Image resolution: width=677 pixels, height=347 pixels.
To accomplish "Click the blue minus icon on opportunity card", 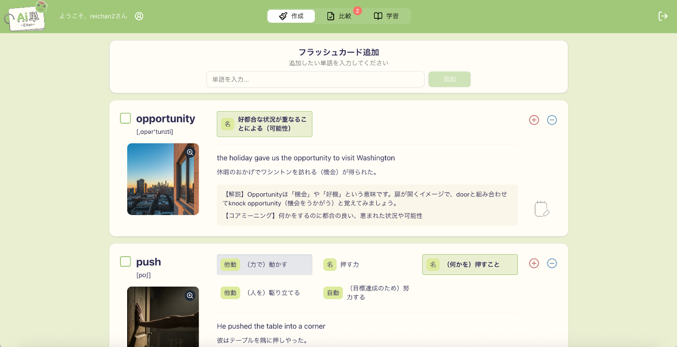I will tap(552, 120).
